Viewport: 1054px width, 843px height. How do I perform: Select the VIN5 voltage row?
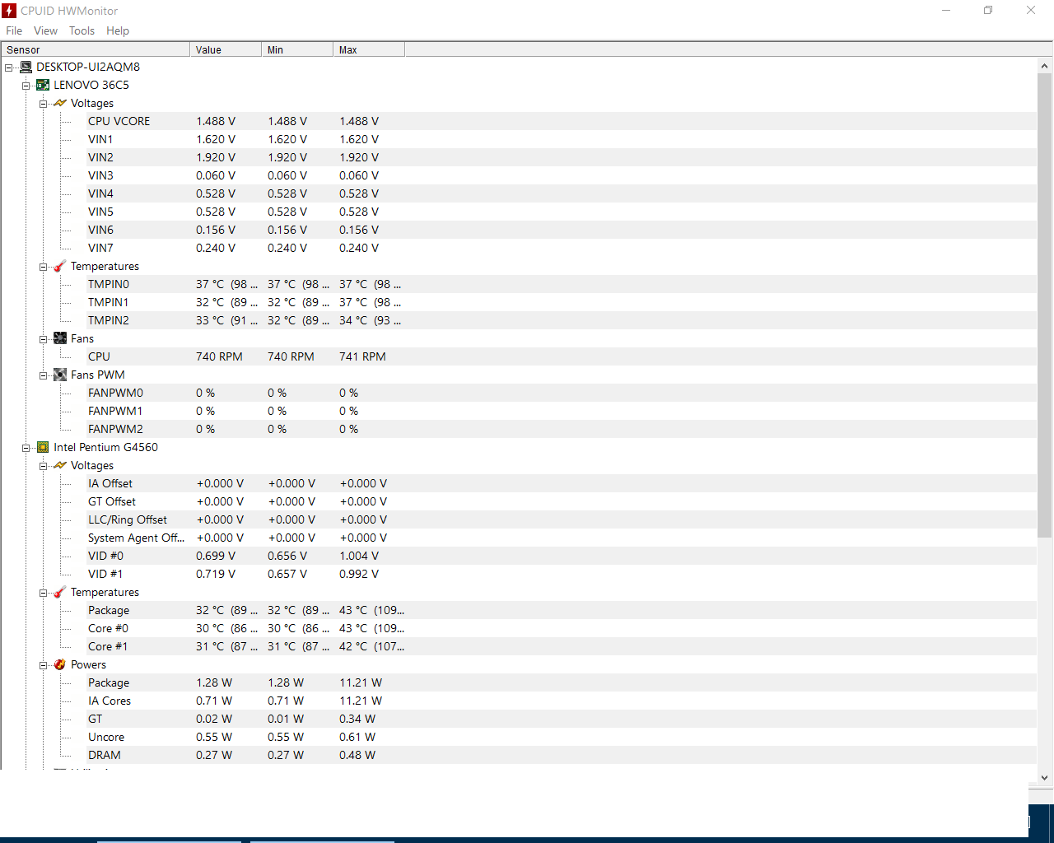point(560,212)
